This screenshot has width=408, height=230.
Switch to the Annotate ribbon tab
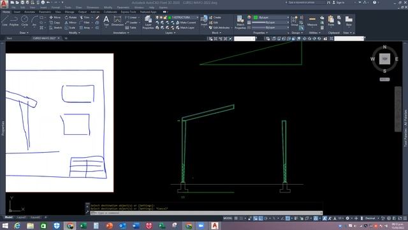(29, 12)
